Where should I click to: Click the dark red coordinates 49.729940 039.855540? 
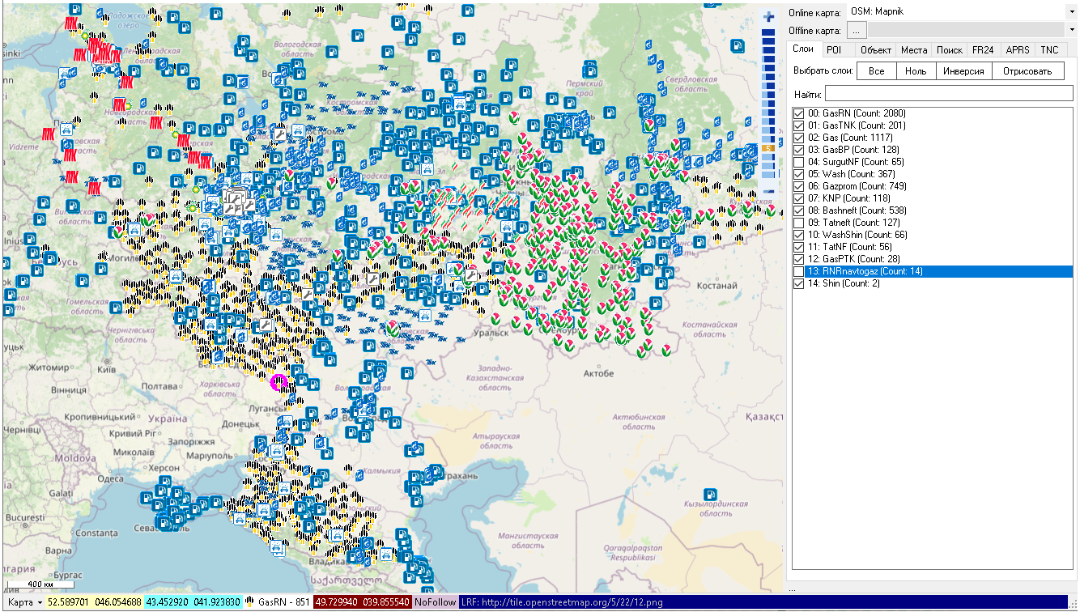pyautogui.click(x=363, y=602)
